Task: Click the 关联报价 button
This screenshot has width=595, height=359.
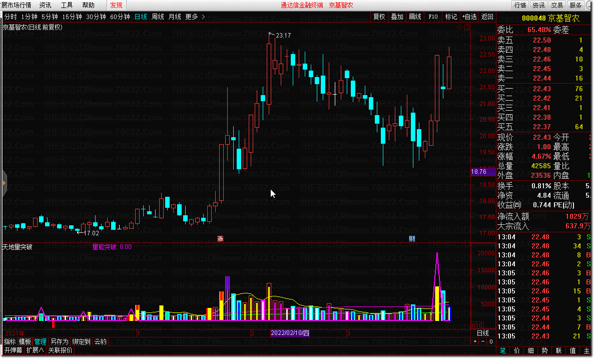Action: 61,350
